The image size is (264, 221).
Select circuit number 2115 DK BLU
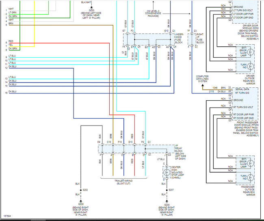click(x=217, y=91)
